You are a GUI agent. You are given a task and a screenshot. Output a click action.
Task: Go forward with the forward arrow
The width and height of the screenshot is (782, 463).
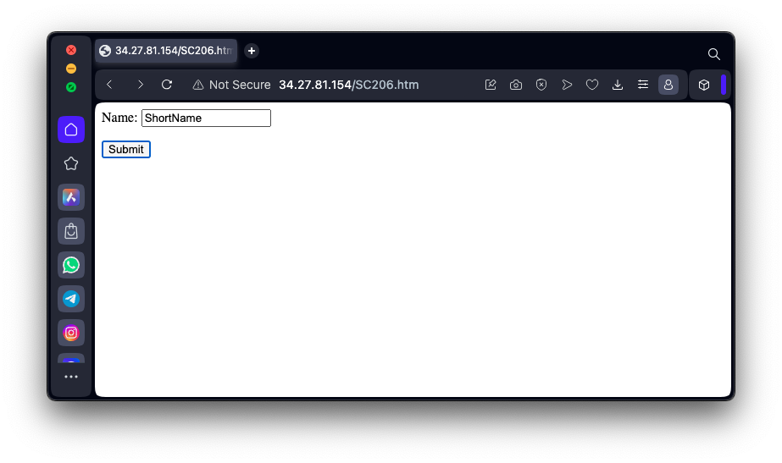[x=140, y=85]
